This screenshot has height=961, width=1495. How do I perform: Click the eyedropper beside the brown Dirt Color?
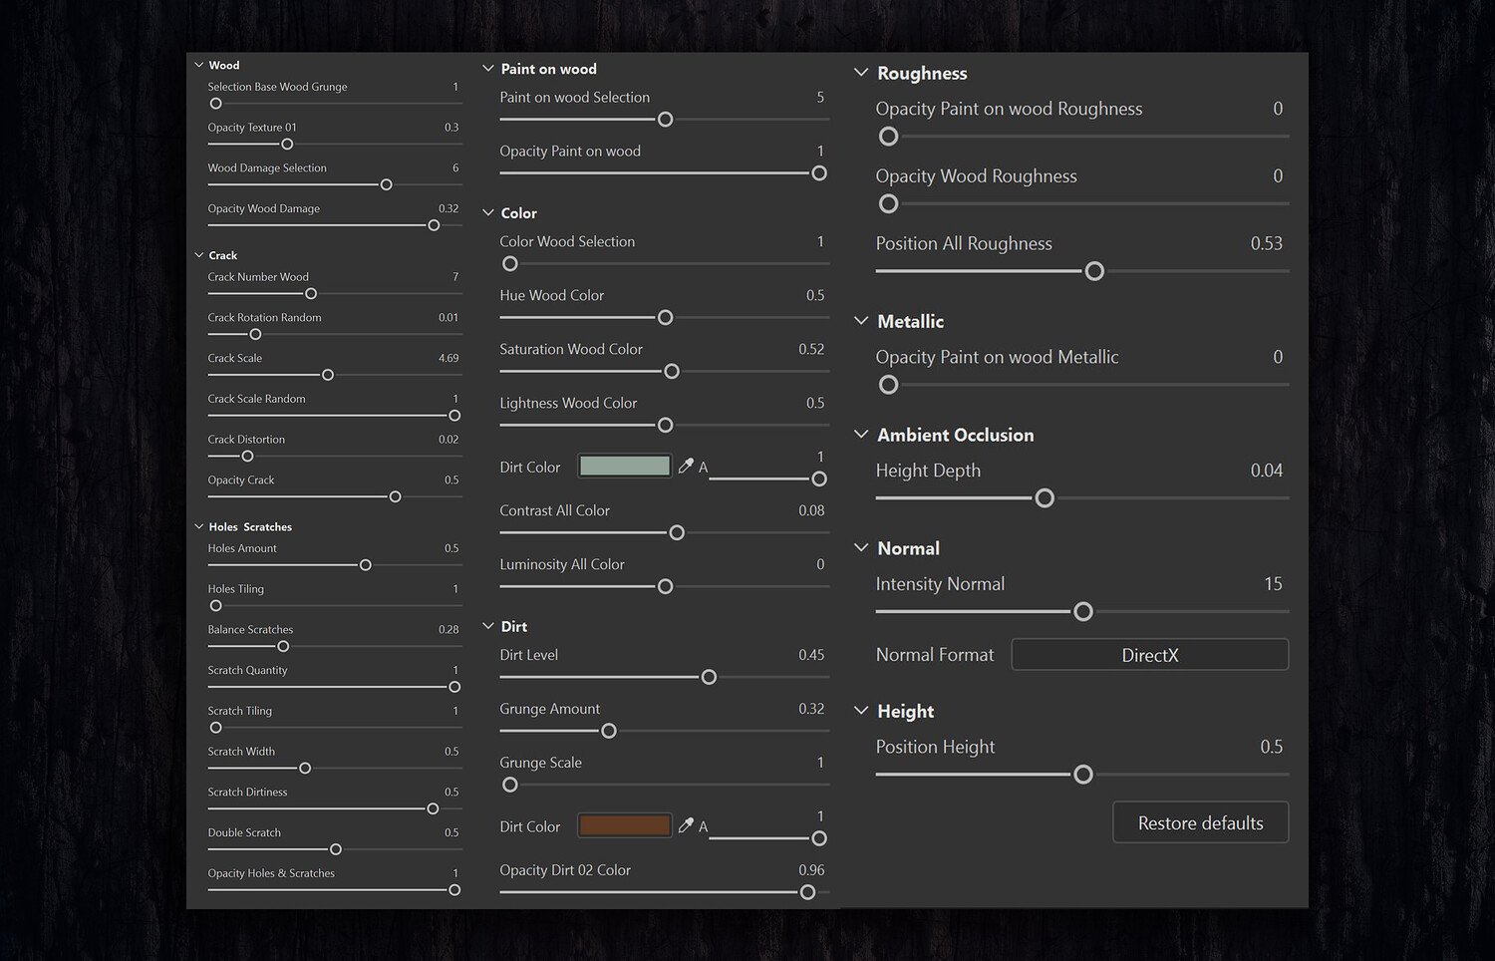tap(686, 825)
